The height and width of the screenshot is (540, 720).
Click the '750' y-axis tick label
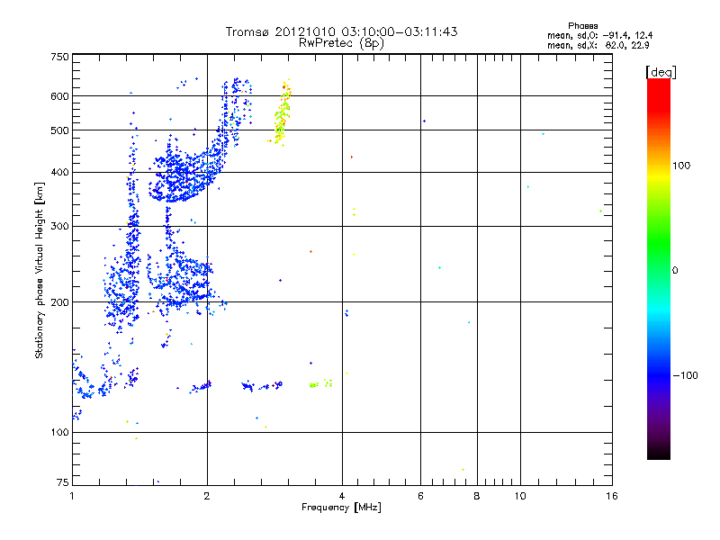point(59,57)
